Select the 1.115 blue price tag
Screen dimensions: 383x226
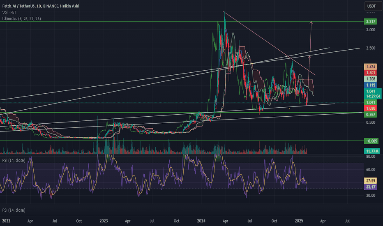(371, 85)
